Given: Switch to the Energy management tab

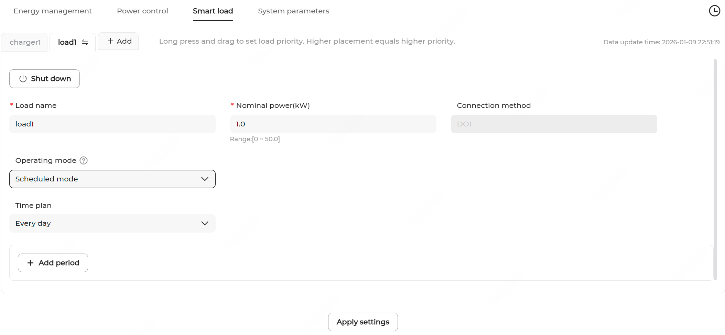Looking at the screenshot, I should [53, 11].
